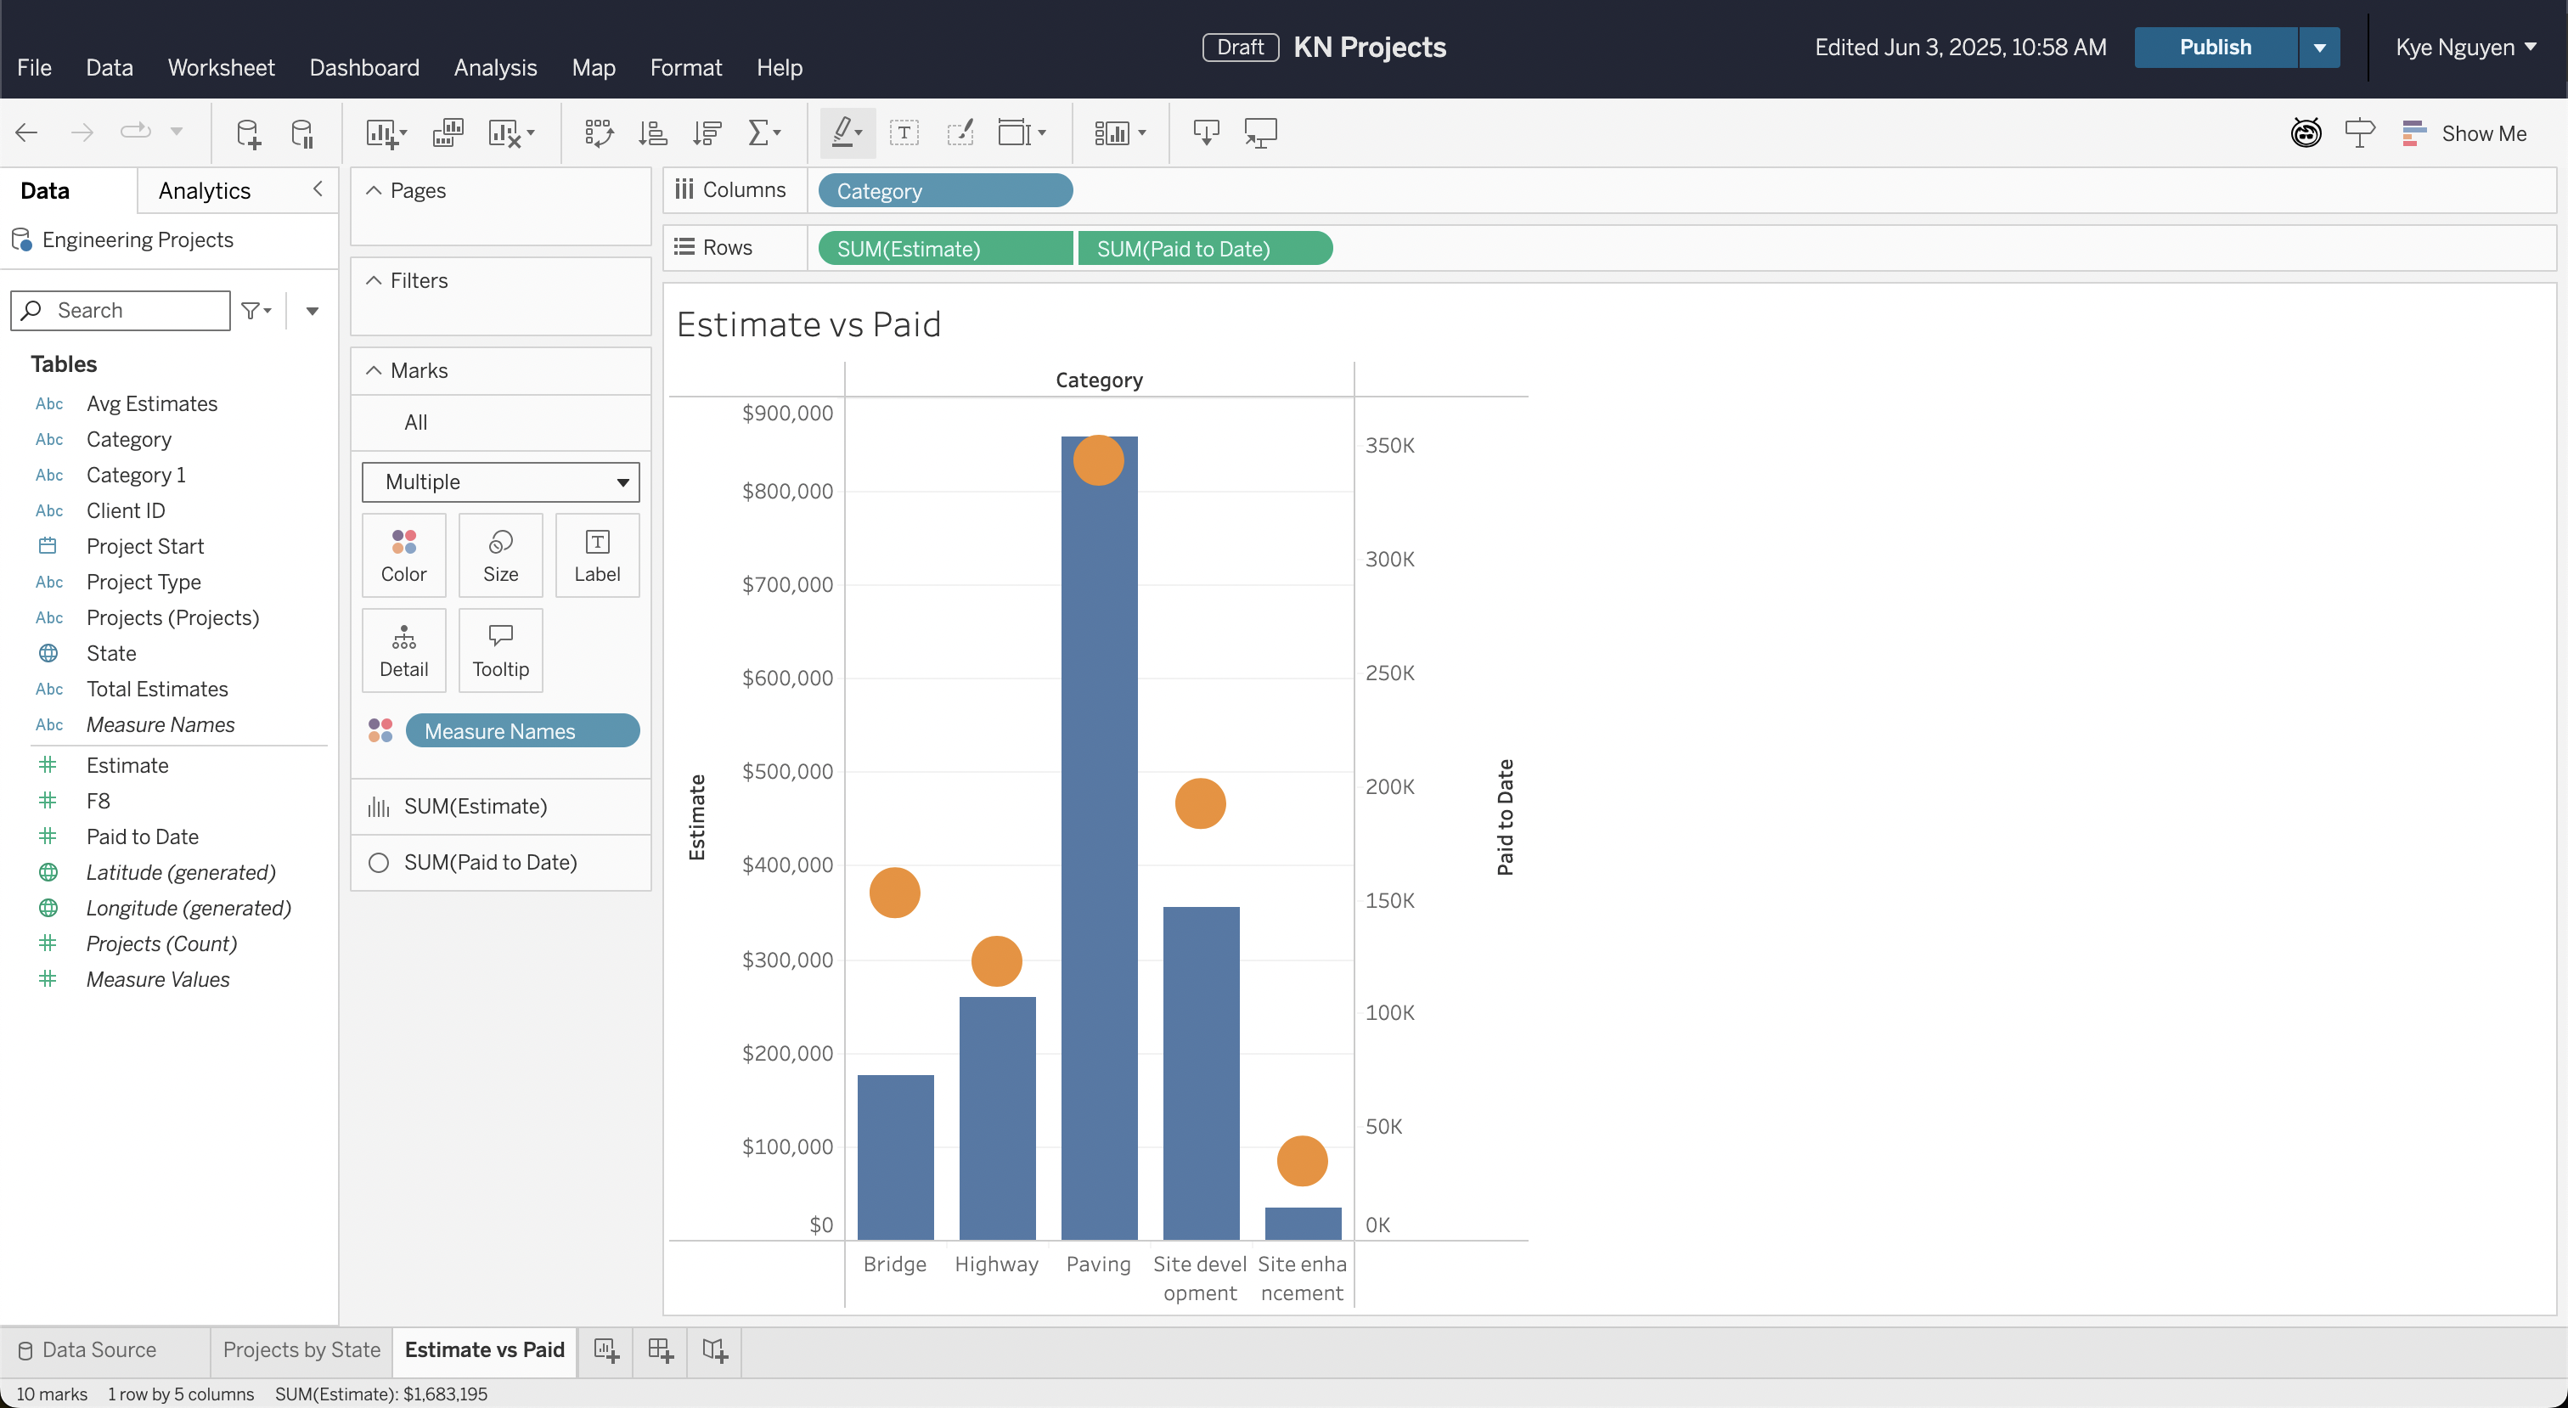Screen dimensions: 2568x1408
Task: Click Pause Auto Updates icon
Action: point(302,132)
